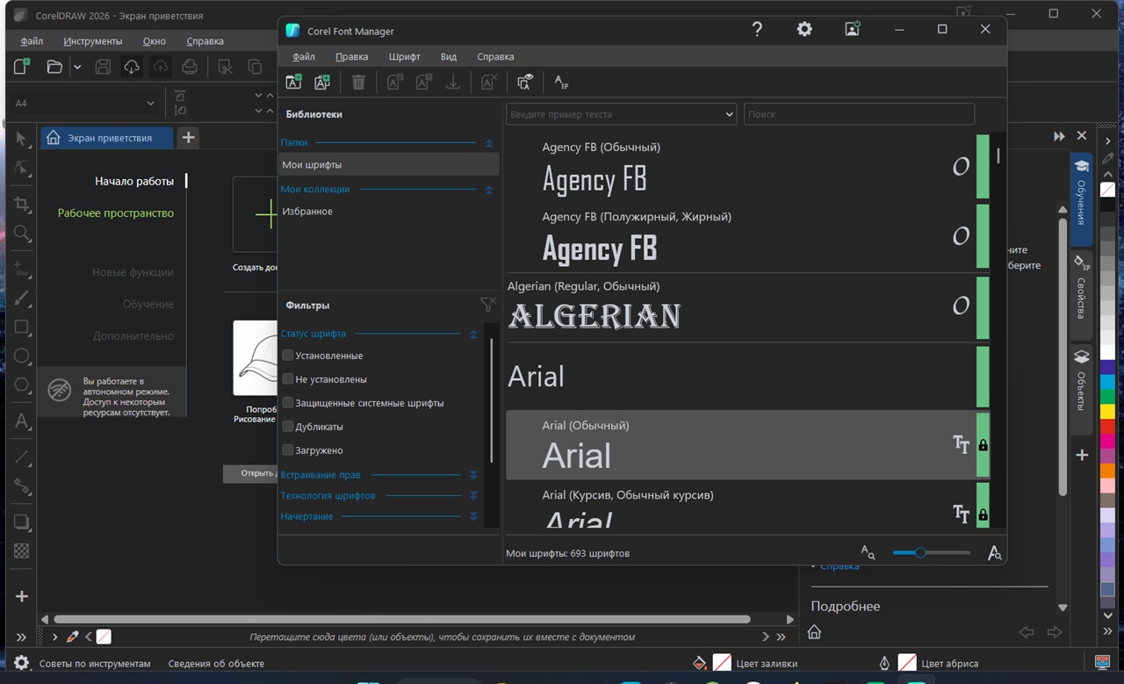Click the add folder icon in Font Manager
This screenshot has height=684, width=1124.
(294, 82)
